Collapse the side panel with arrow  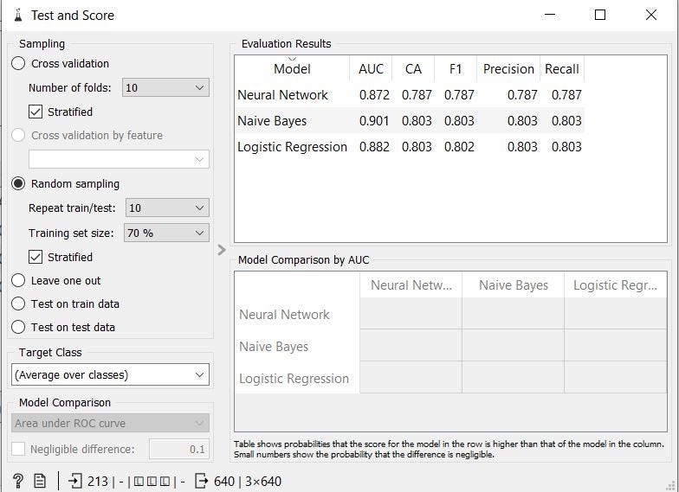pyautogui.click(x=222, y=250)
